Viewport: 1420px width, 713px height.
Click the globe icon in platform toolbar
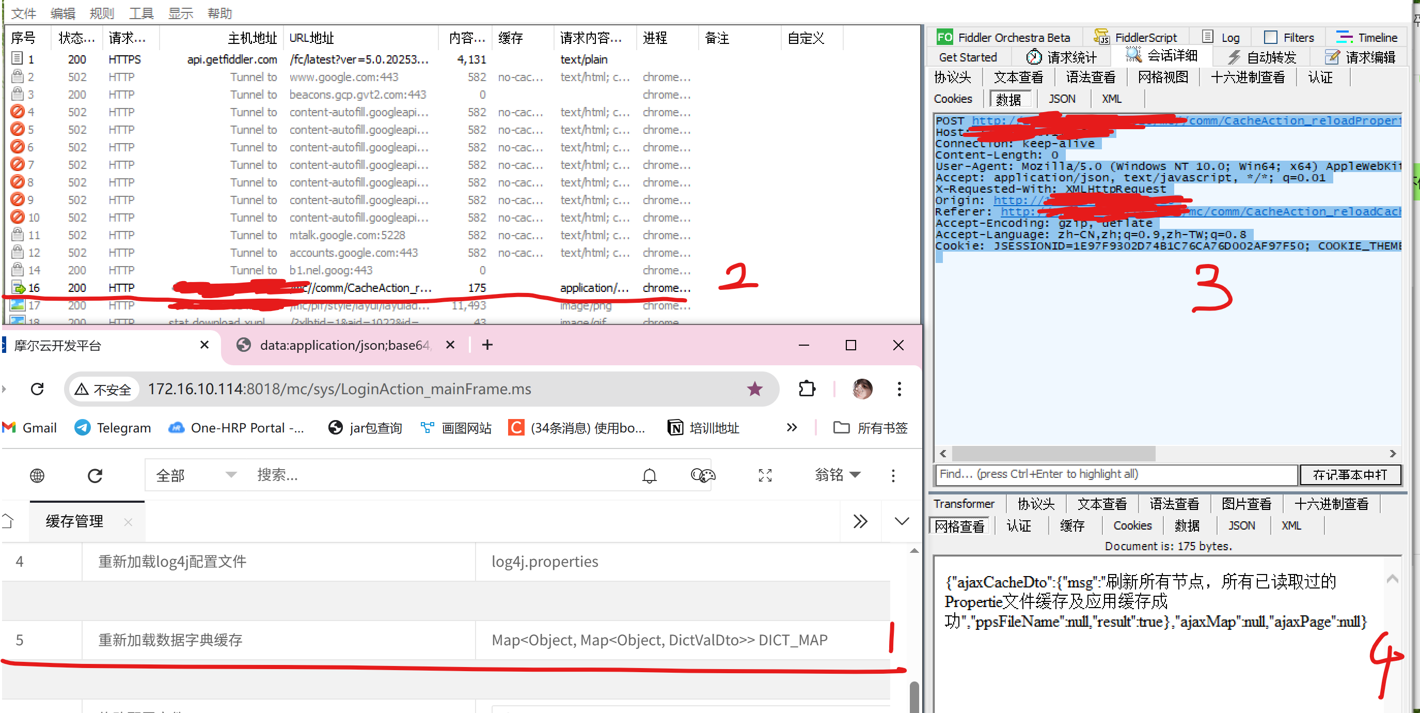pos(37,475)
